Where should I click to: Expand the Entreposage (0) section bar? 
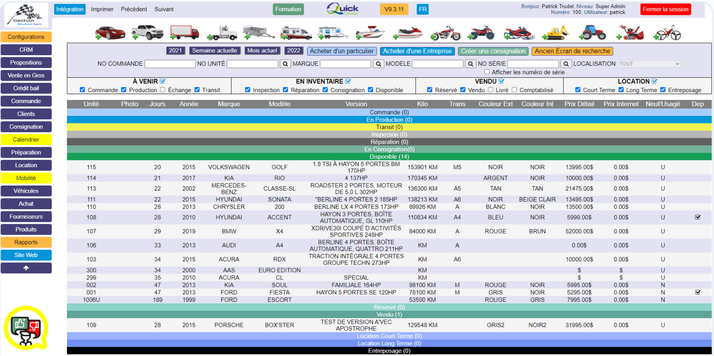pos(389,351)
